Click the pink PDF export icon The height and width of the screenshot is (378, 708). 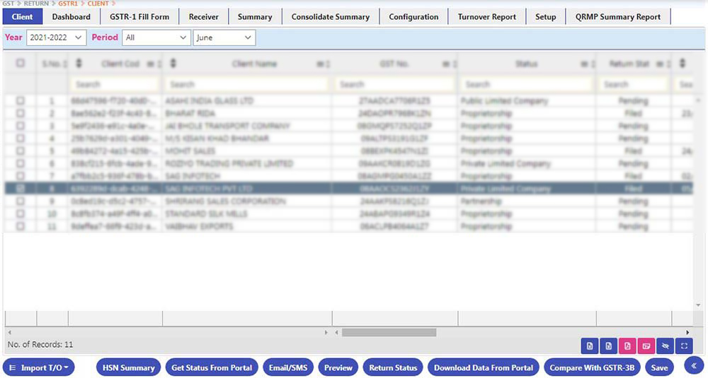(x=627, y=345)
